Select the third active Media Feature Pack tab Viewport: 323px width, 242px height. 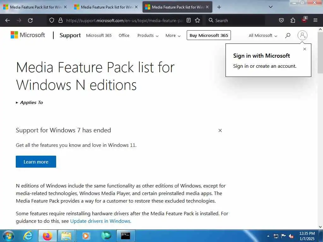pos(177,7)
